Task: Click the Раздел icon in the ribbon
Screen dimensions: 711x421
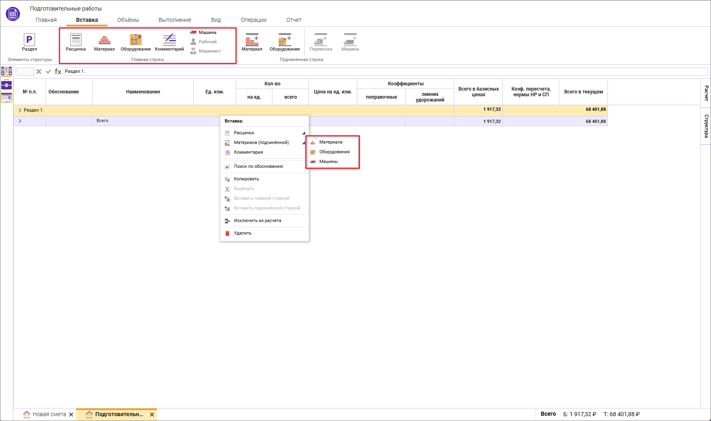Action: click(29, 42)
